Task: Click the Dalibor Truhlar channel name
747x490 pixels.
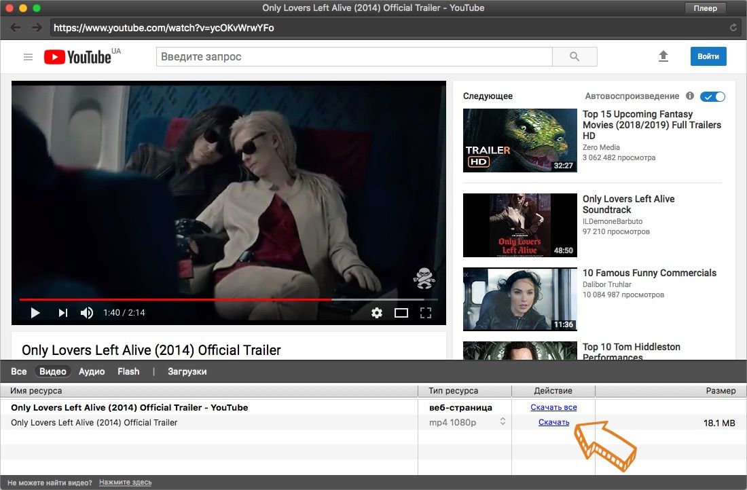Action: tap(607, 284)
